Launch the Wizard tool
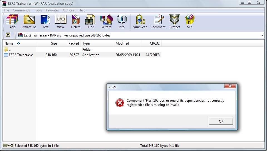 pyautogui.click(x=106, y=21)
